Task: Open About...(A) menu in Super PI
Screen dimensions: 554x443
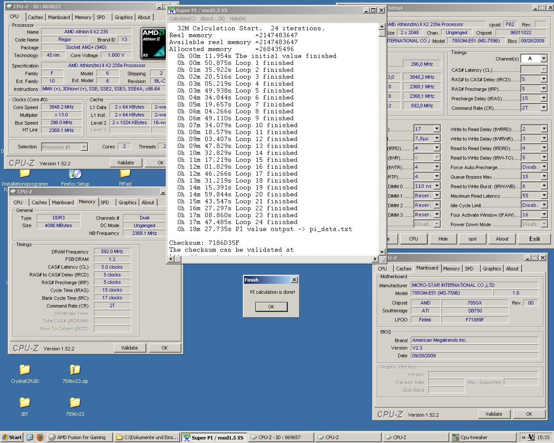Action: click(213, 19)
